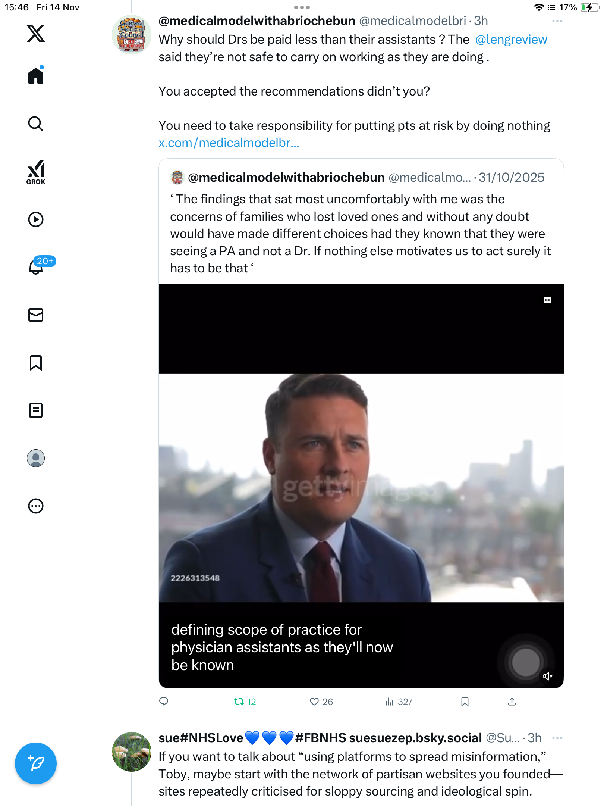Open the X logo home icon
This screenshot has height=806, width=604.
36,34
